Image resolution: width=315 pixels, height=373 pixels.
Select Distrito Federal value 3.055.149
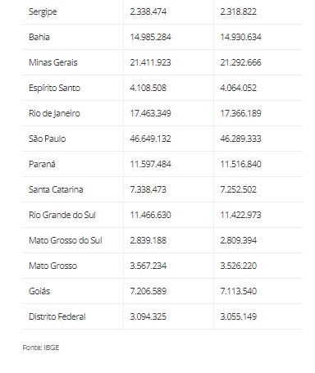(x=238, y=316)
